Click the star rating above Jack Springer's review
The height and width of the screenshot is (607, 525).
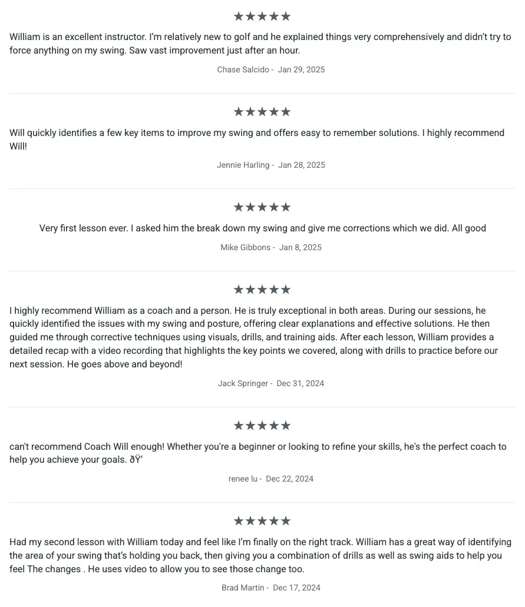tap(262, 290)
